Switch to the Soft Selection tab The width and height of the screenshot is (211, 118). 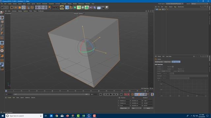176,62
